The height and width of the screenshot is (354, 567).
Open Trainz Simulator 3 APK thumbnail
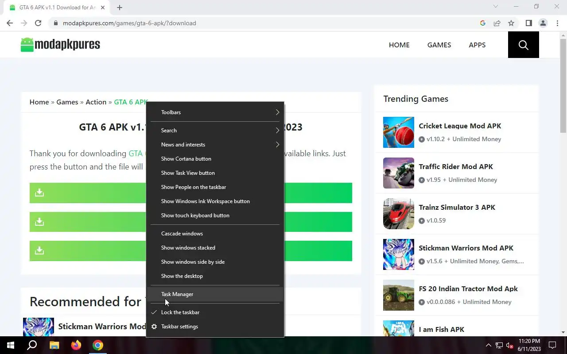point(399,214)
